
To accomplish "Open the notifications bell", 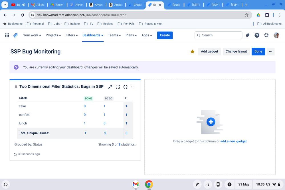I will tap(247, 35).
